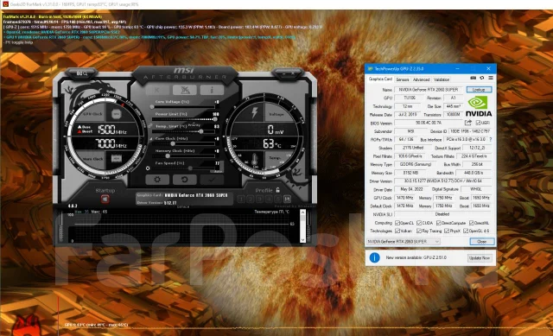Toggle the PhysX checkbox

(x=447, y=231)
